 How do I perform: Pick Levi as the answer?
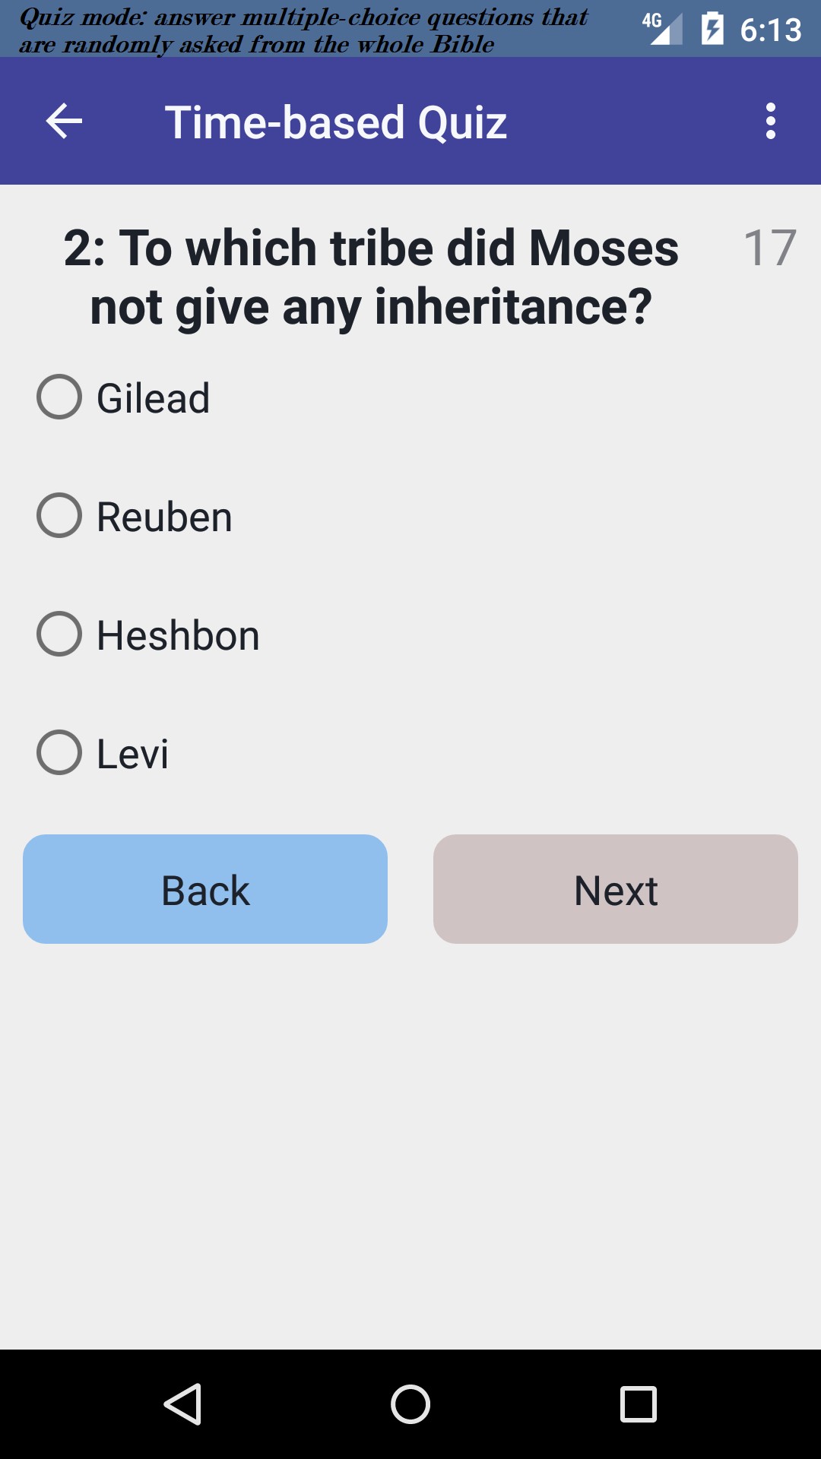pyautogui.click(x=59, y=752)
